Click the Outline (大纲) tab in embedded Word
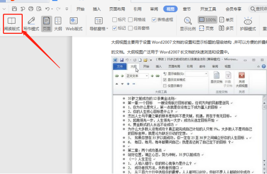Screen dimensions: 267x174 tap(133, 67)
